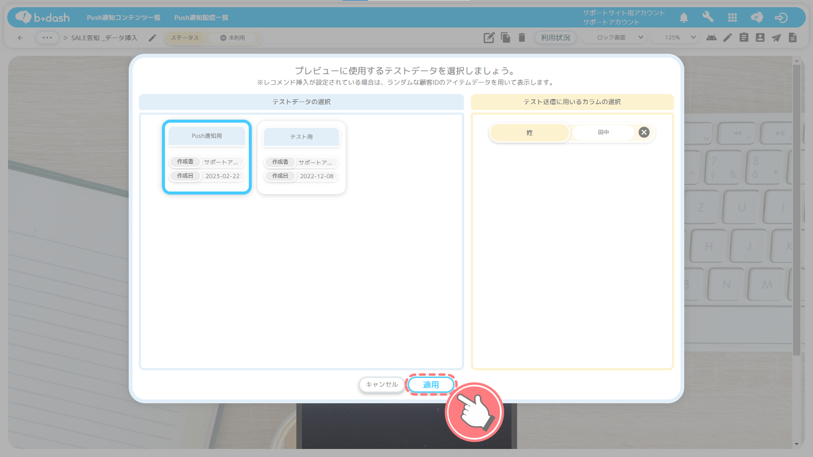Open Push通知コンテンツ一覧 menu

point(124,17)
